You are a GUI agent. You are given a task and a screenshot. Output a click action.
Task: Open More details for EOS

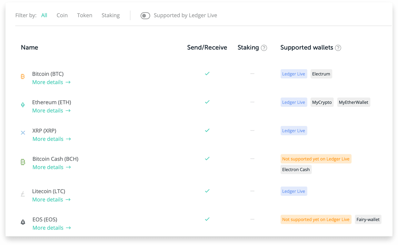point(52,228)
